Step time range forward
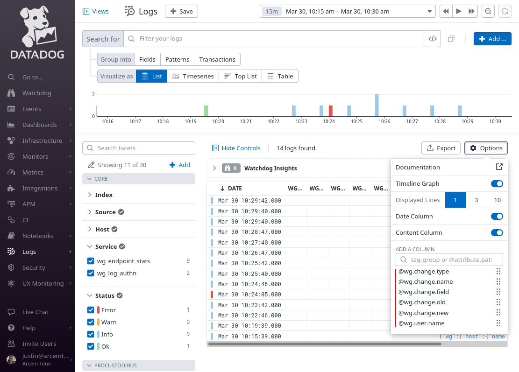Viewport: 519px width, 372px height. (471, 11)
